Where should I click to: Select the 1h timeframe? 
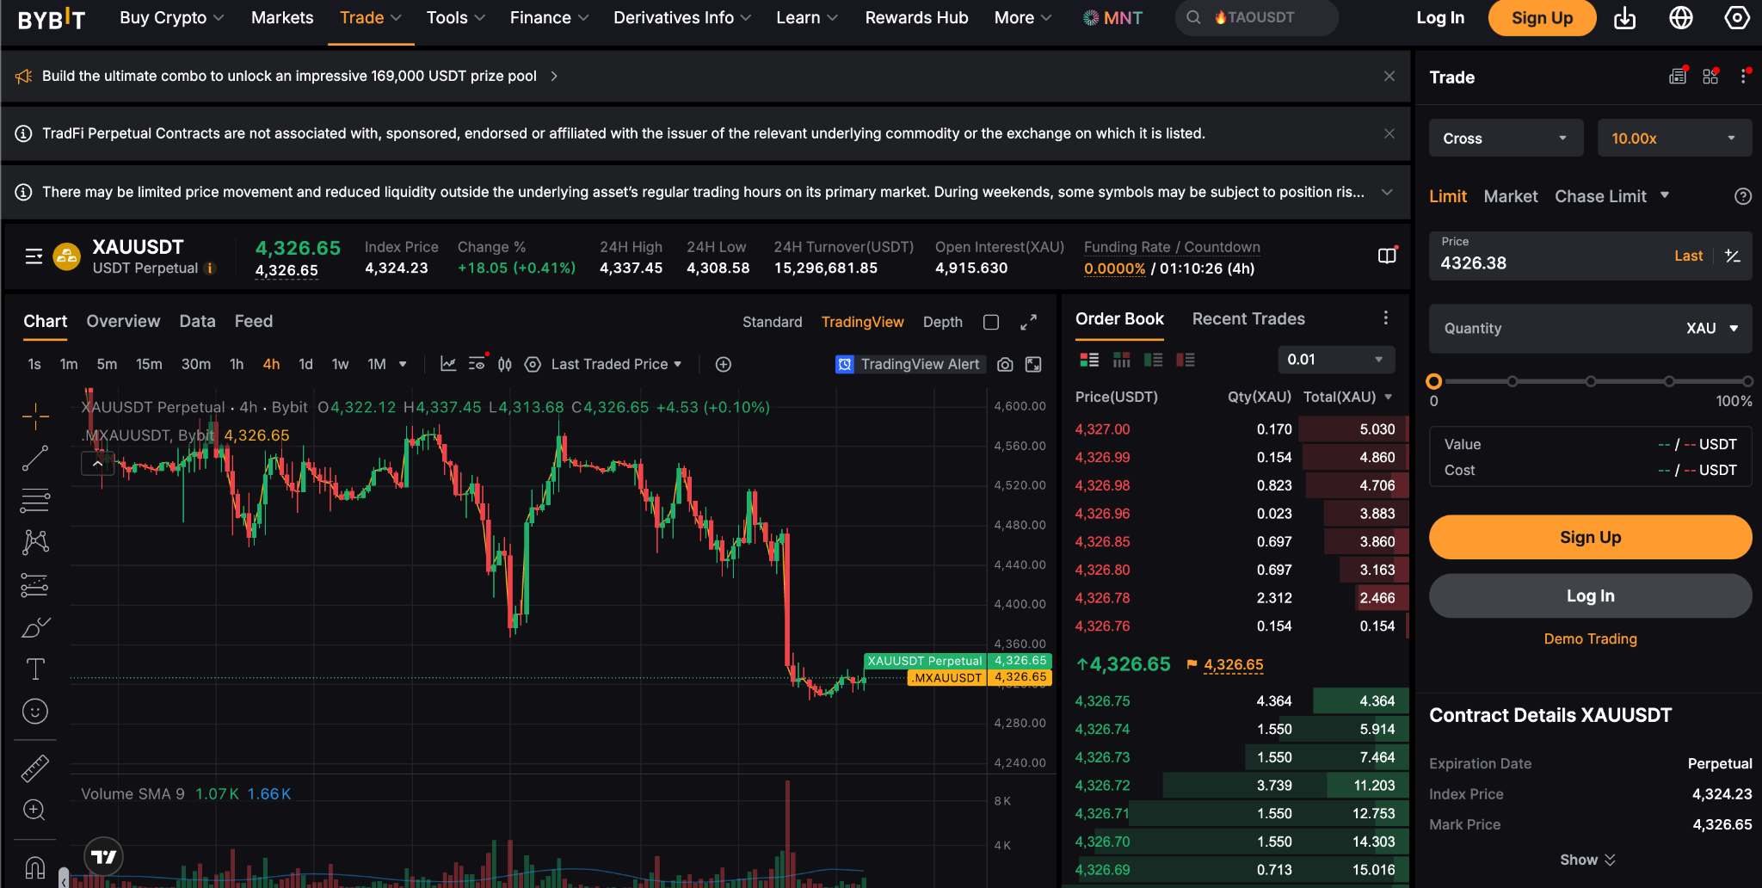237,364
